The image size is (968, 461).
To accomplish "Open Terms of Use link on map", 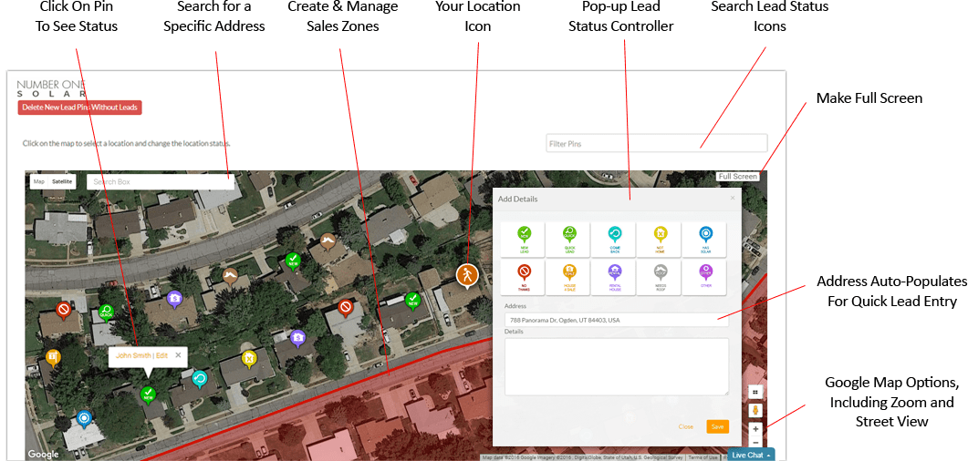I will coord(703,457).
